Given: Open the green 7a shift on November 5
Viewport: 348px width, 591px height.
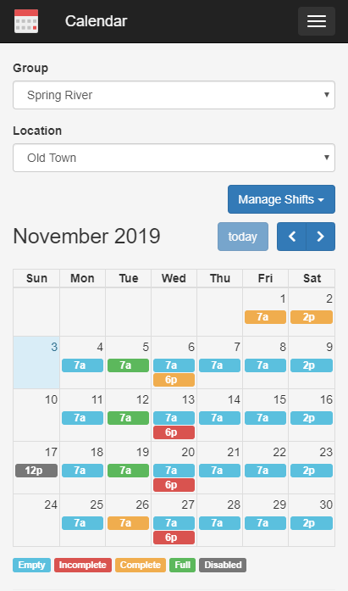Looking at the screenshot, I should pos(129,365).
